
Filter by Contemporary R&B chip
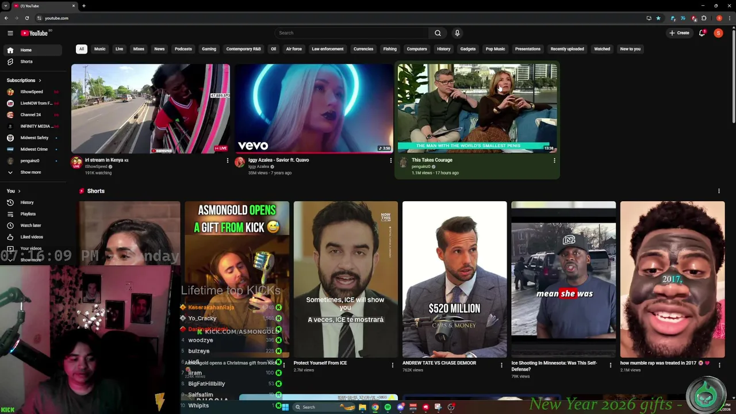pyautogui.click(x=243, y=49)
